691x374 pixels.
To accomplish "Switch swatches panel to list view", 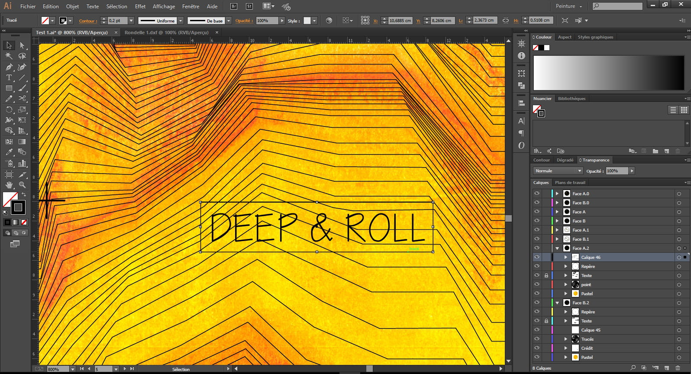I will pos(673,110).
